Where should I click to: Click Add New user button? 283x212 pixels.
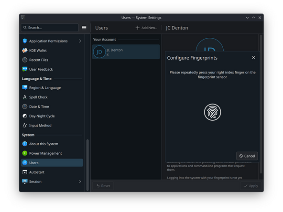point(147,28)
